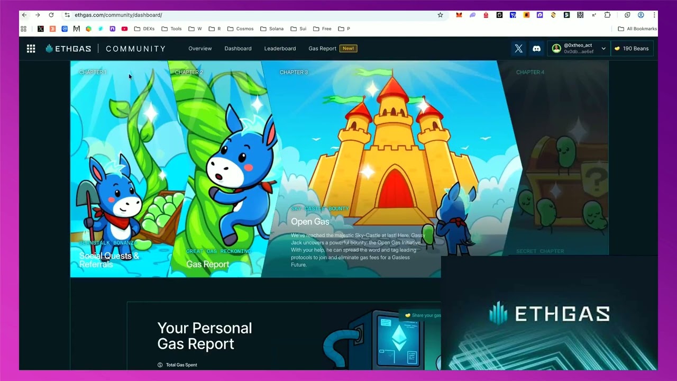Expand the Solana bookmark folder
677x381 pixels.
[272, 29]
